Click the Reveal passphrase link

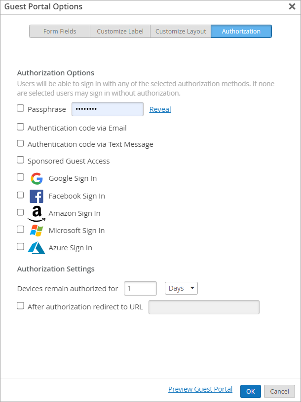(x=160, y=109)
